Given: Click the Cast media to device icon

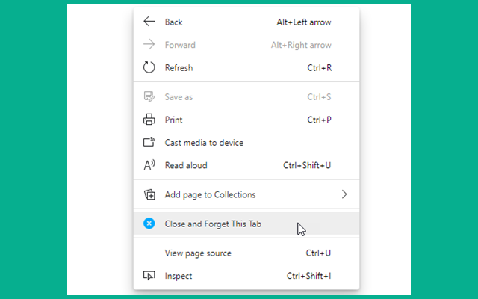Looking at the screenshot, I should [149, 143].
